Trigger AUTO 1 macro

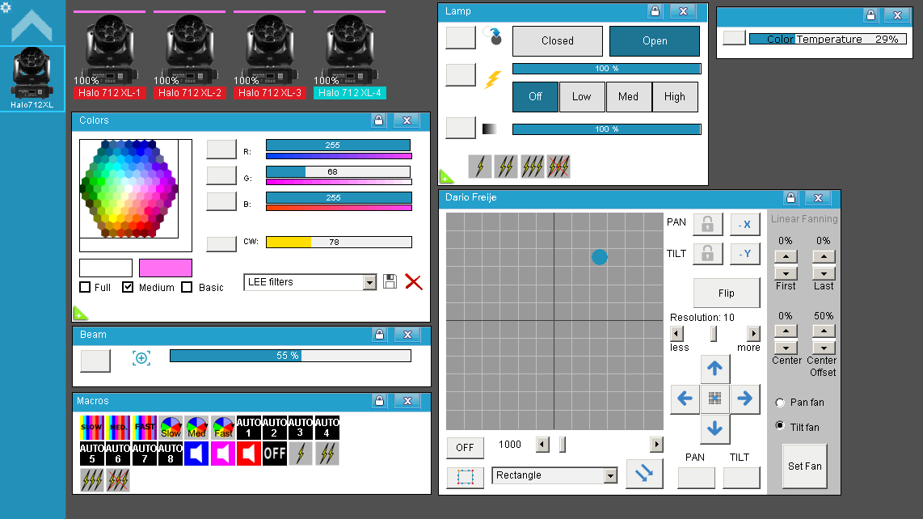[248, 428]
